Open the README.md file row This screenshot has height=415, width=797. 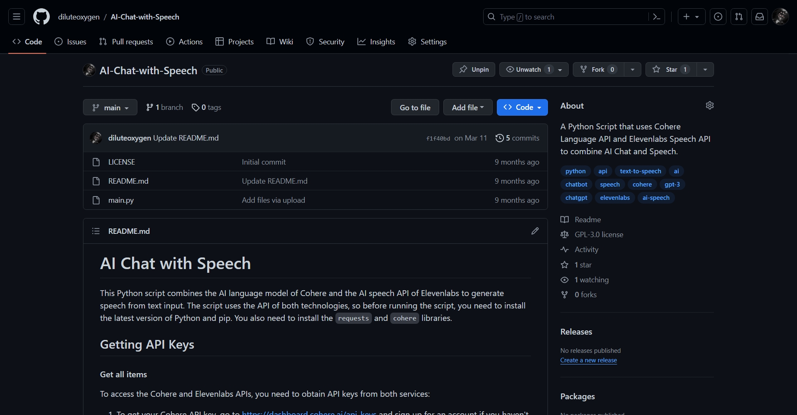pyautogui.click(x=315, y=181)
